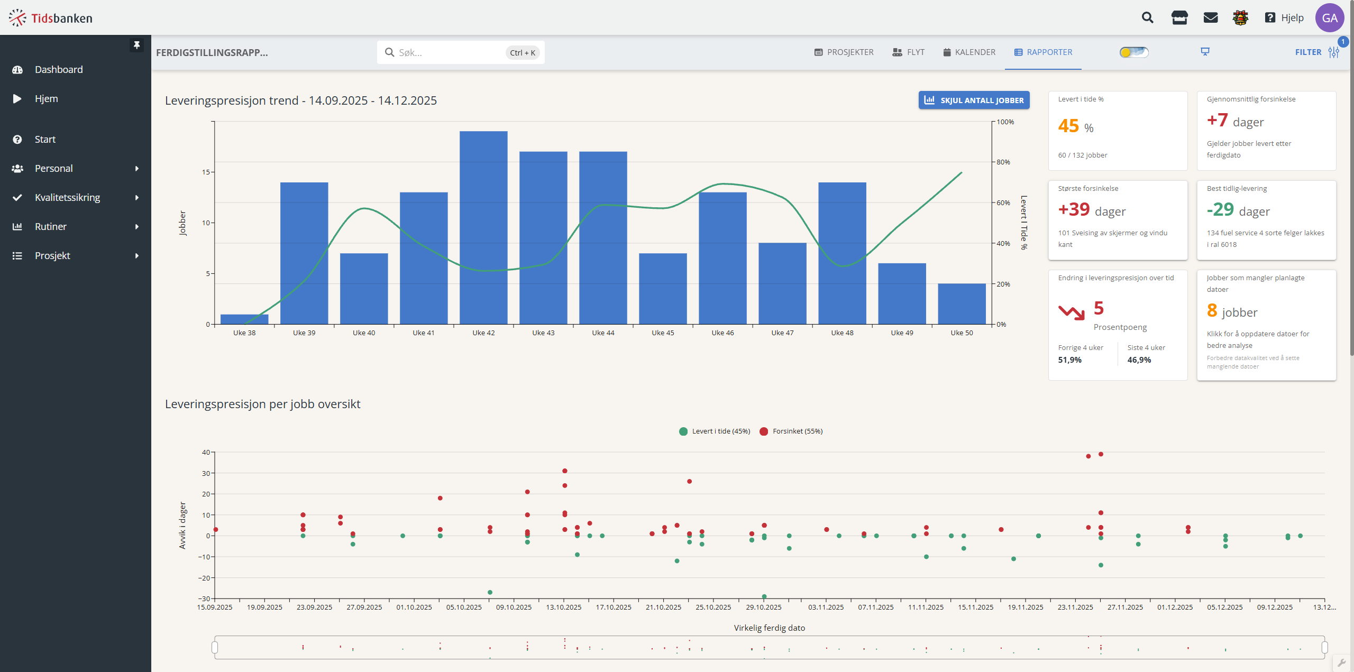Toggle the day/night theme switch

tap(1134, 52)
